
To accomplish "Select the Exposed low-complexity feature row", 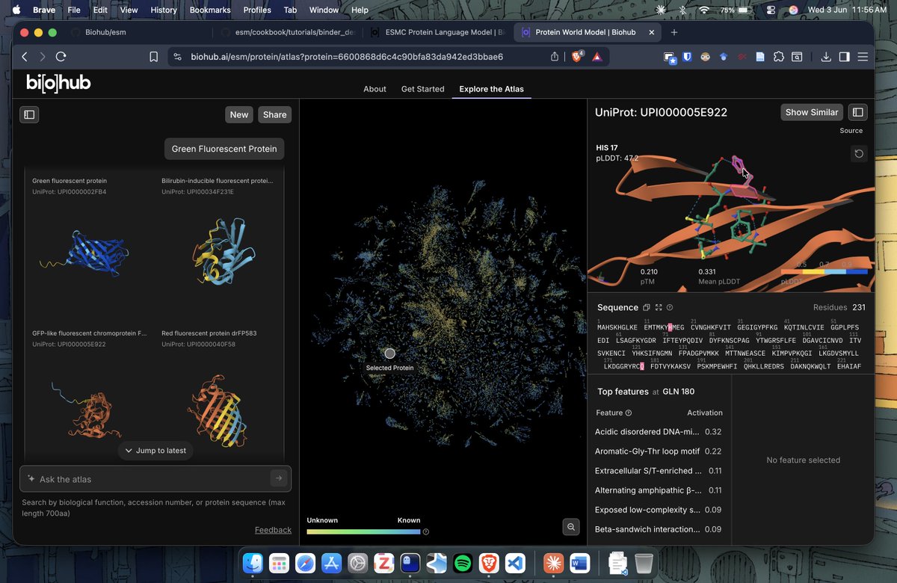I will tap(659, 510).
